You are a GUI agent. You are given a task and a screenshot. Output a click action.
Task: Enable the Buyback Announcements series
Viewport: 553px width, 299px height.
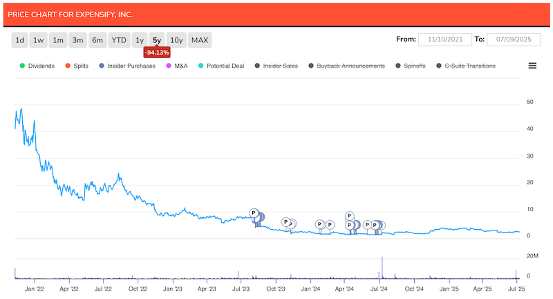click(x=346, y=66)
